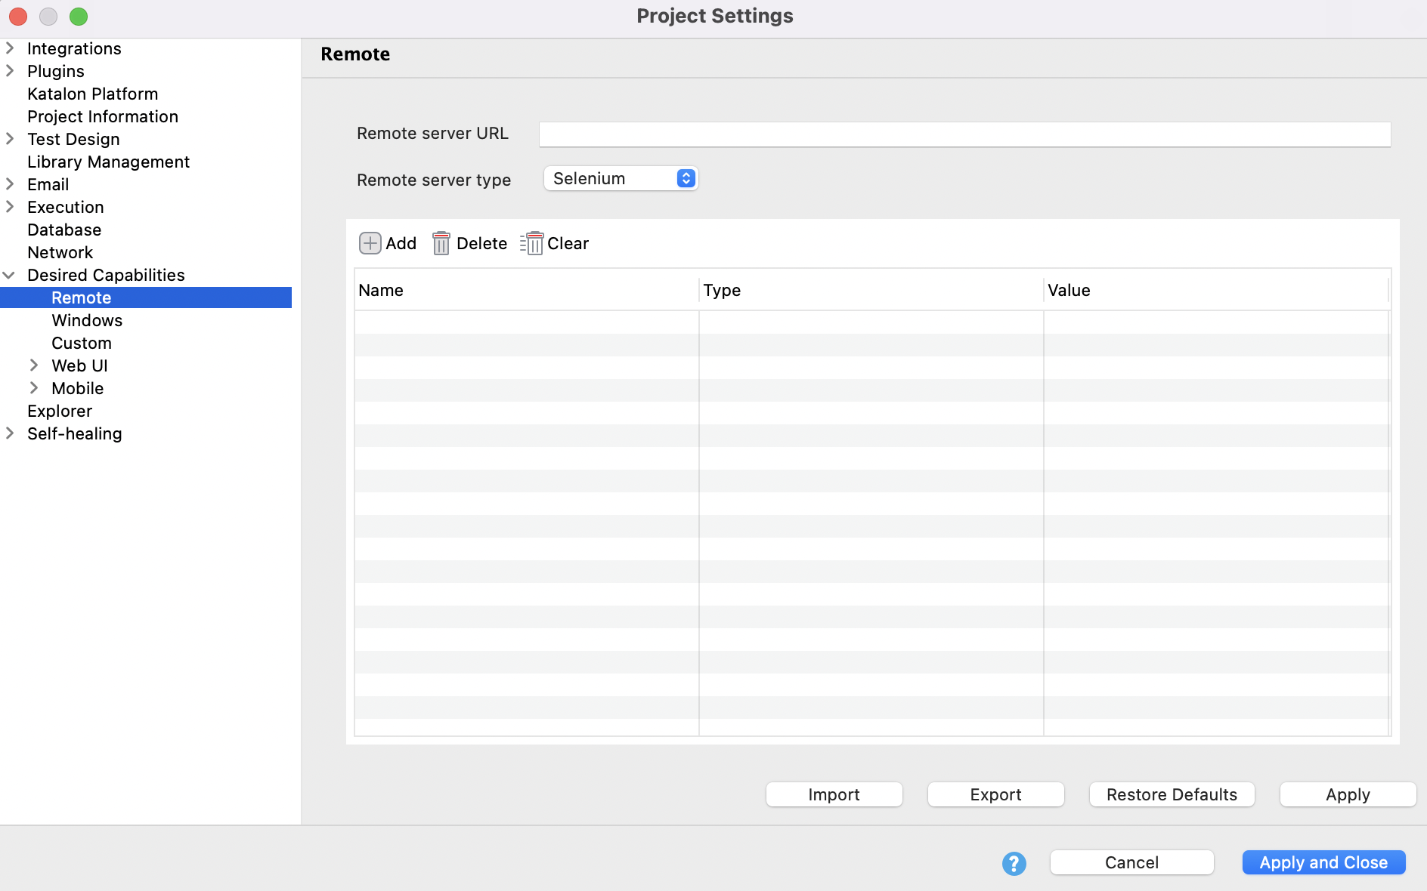Click the Clear all trash icon

pos(532,243)
